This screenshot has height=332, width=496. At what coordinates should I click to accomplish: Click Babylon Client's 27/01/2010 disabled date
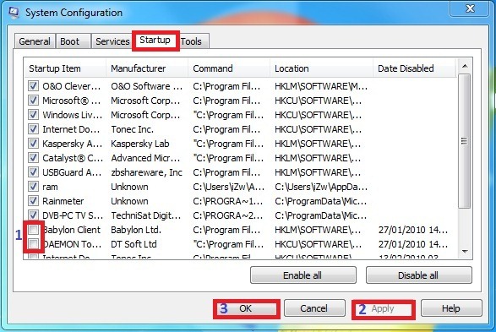[x=413, y=230]
